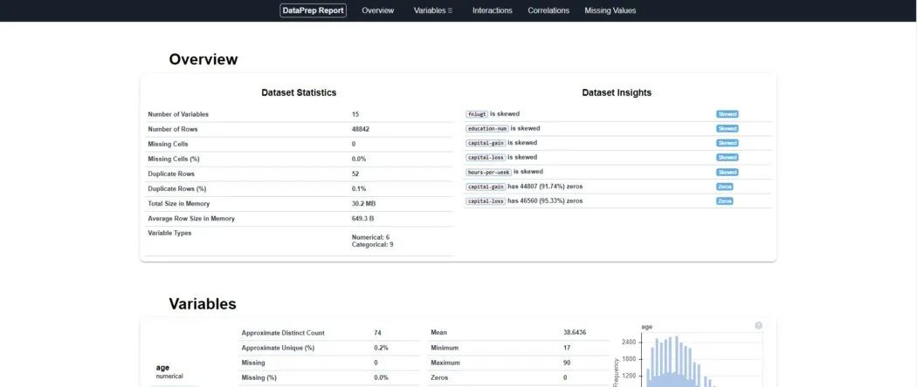Screen dimensions: 917x387
Task: Click the 48842 rows value
Action: tap(360, 129)
